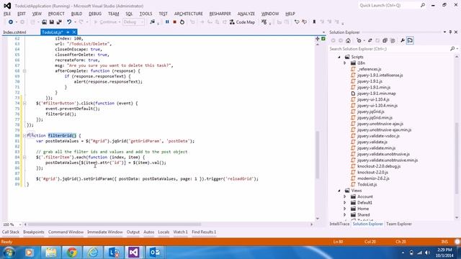Open the ANALYZE menu

pos(246,14)
